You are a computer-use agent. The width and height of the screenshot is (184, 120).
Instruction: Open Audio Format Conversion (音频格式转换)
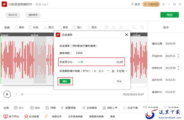point(97,116)
